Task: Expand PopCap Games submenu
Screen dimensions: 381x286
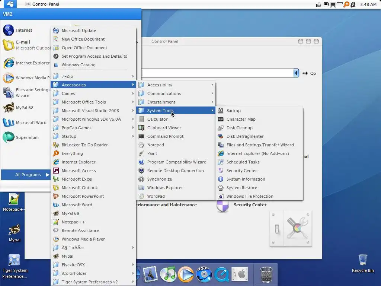Action: point(93,128)
